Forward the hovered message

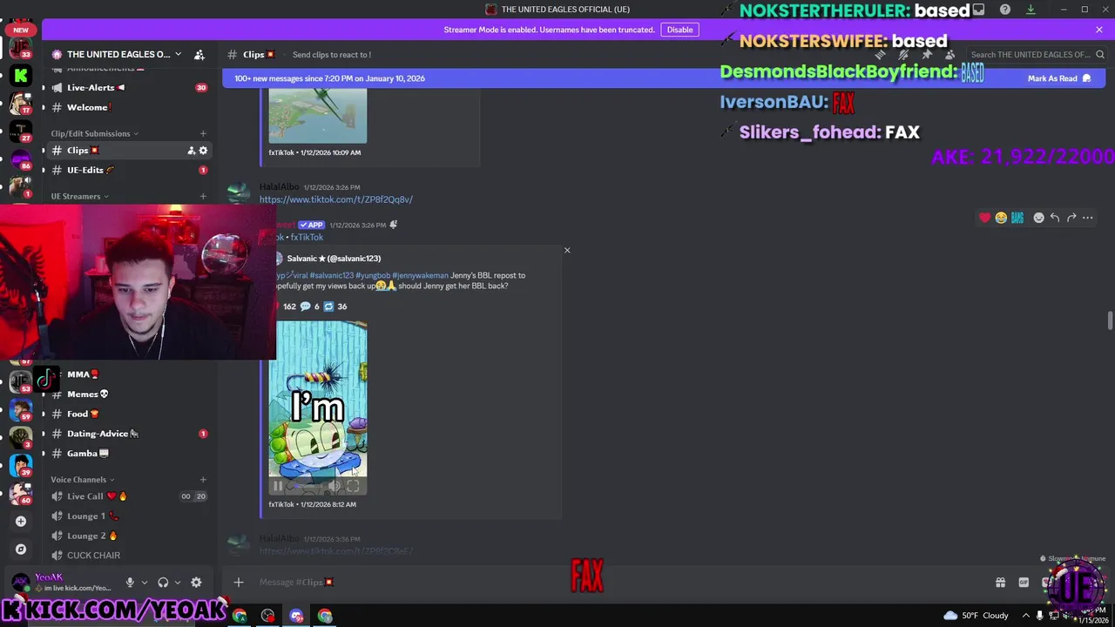click(x=1071, y=218)
